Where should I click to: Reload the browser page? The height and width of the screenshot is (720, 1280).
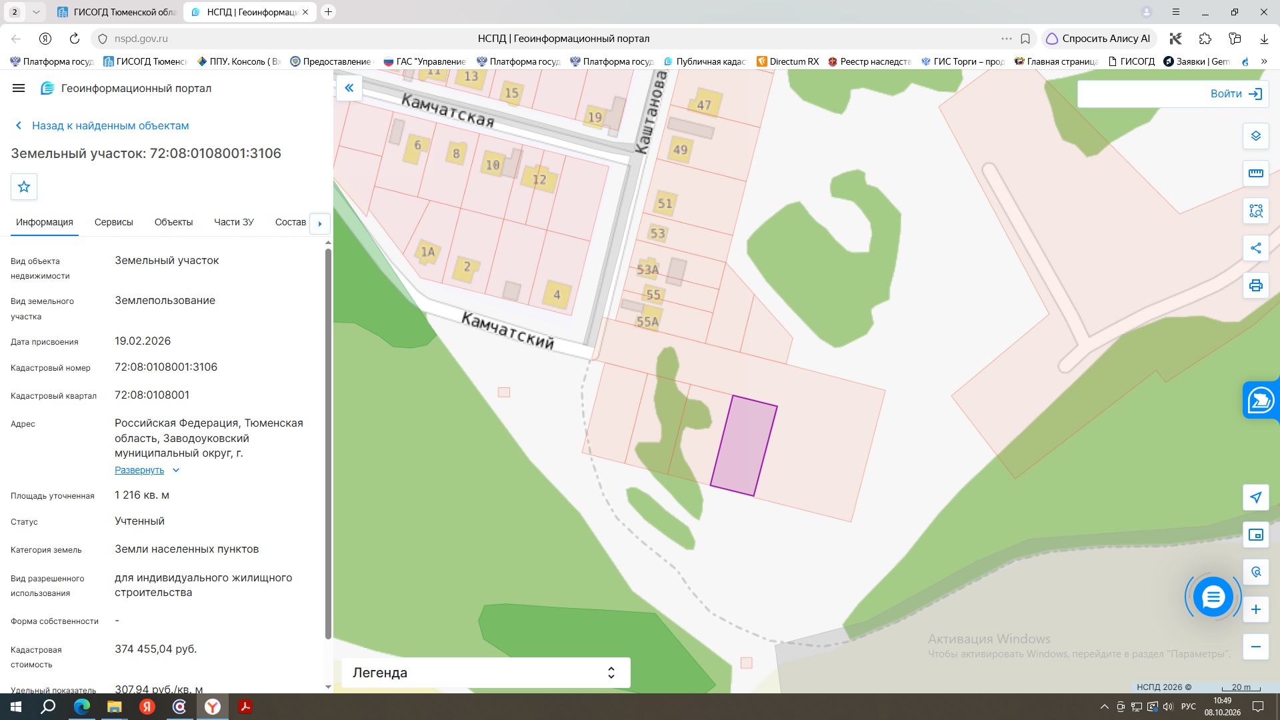click(x=75, y=39)
